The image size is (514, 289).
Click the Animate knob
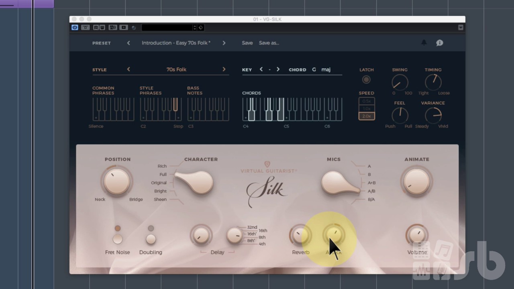[x=416, y=181]
